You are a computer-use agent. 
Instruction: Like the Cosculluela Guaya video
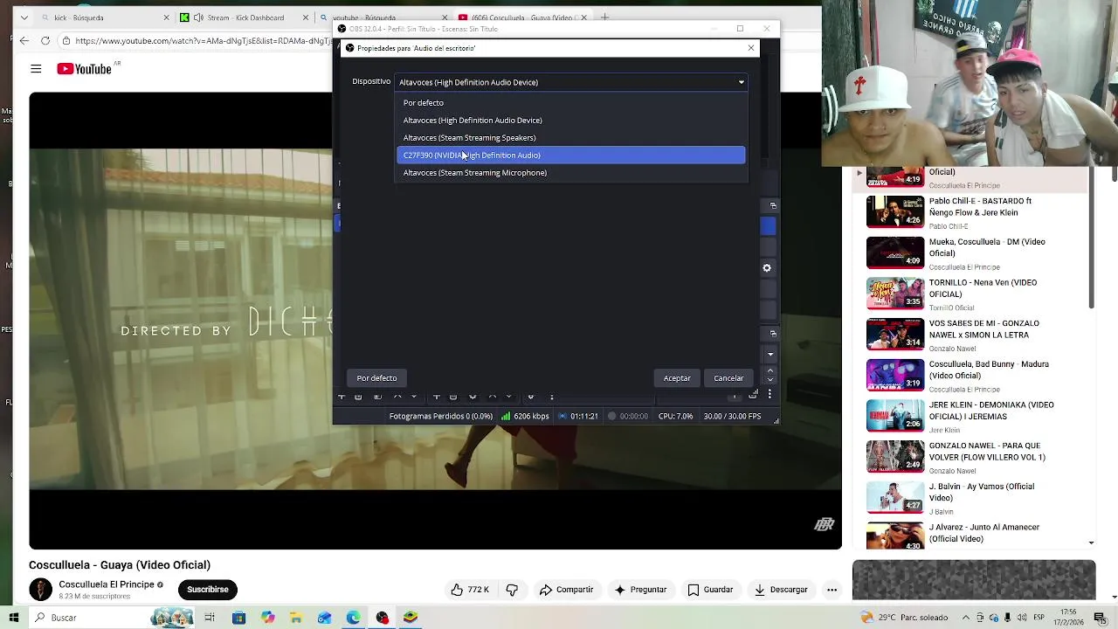471,590
